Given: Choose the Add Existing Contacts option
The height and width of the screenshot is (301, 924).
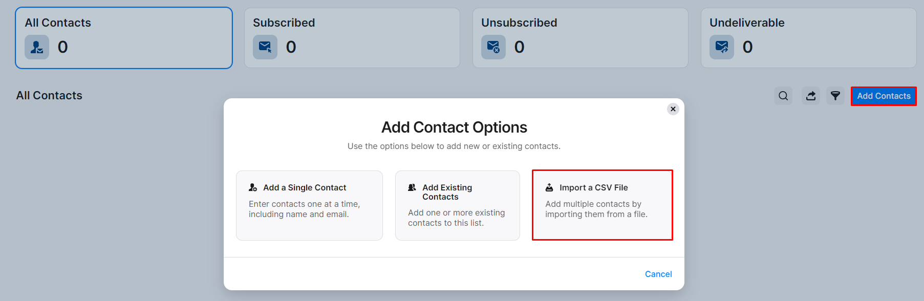Looking at the screenshot, I should pos(458,205).
